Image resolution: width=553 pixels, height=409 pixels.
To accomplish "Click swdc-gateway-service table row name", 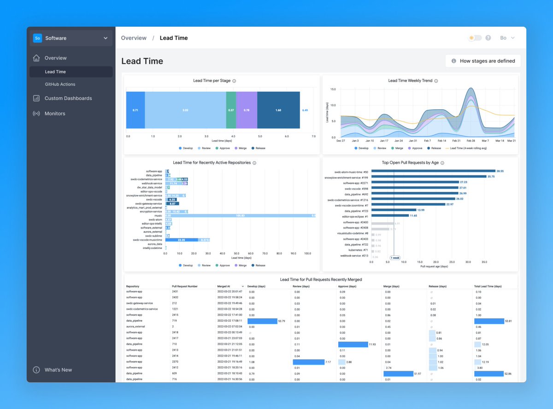I will [x=140, y=303].
